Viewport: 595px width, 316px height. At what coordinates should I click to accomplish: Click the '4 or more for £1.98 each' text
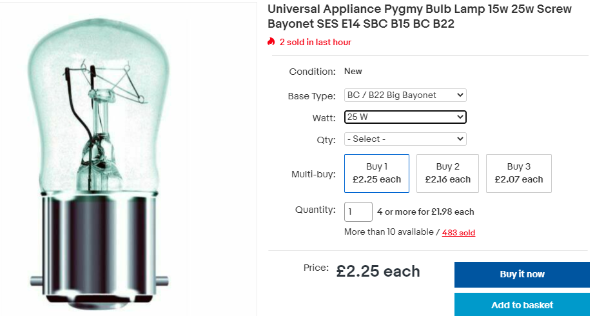click(425, 212)
